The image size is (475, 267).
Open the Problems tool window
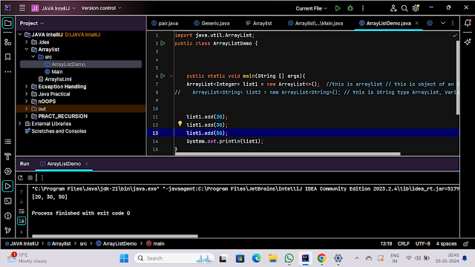(x=8, y=216)
